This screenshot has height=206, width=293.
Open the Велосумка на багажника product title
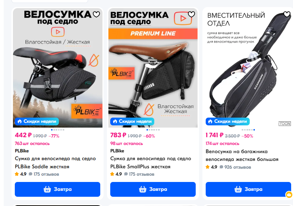pos(242,155)
